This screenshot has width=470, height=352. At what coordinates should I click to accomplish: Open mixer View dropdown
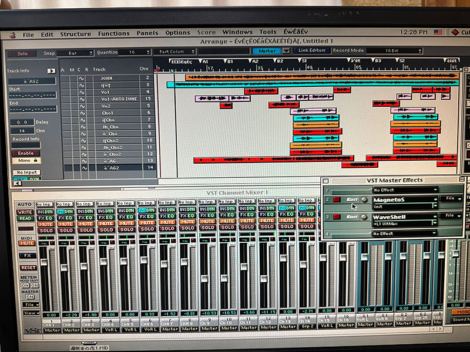pos(32,313)
